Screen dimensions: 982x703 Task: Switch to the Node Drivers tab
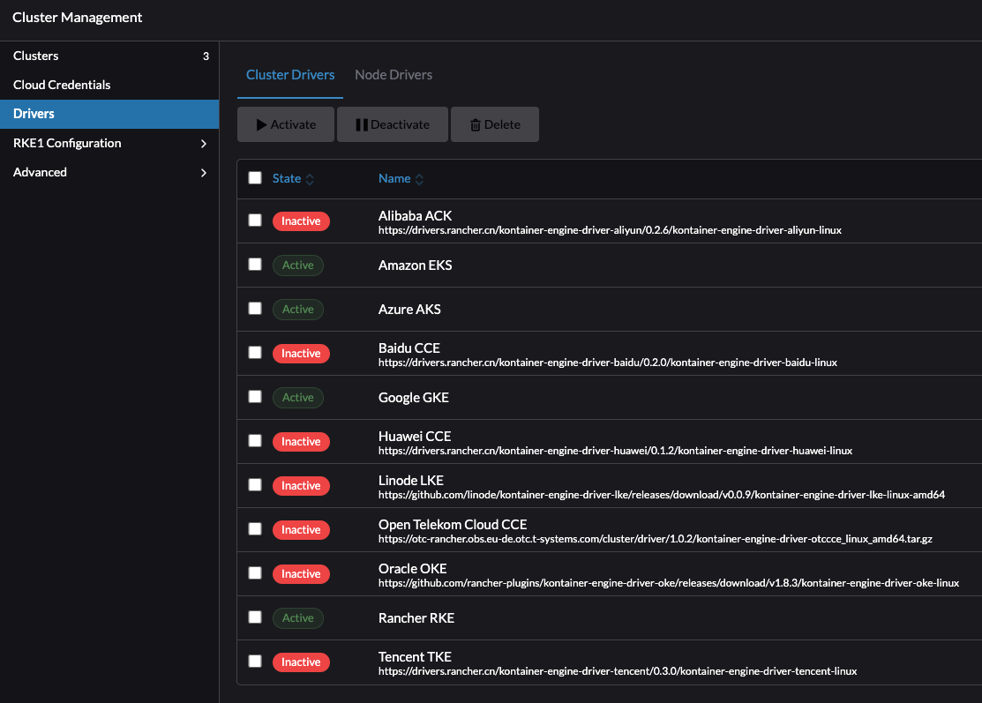394,74
